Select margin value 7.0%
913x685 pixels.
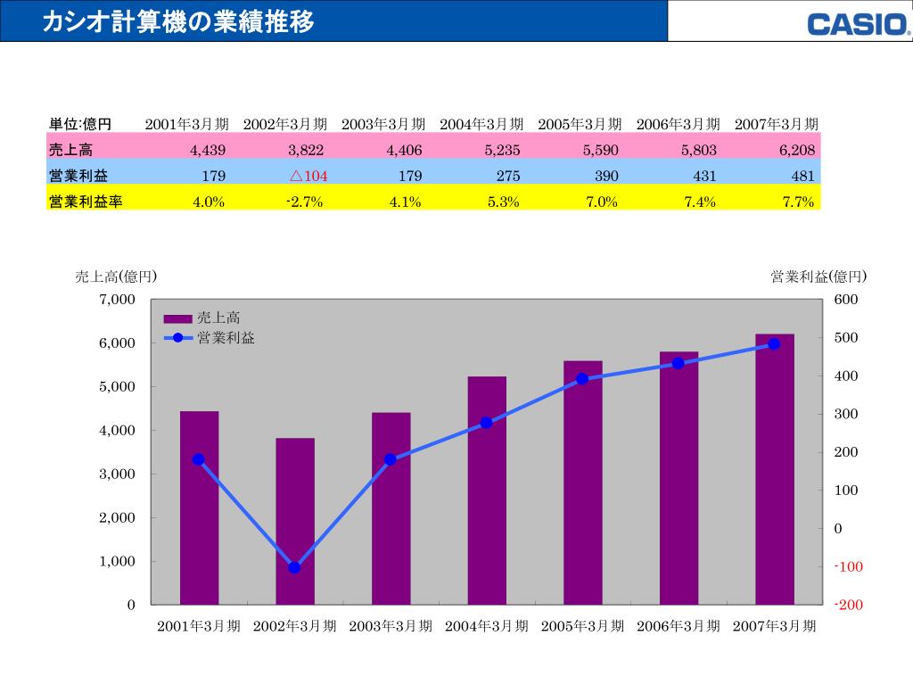click(x=602, y=202)
